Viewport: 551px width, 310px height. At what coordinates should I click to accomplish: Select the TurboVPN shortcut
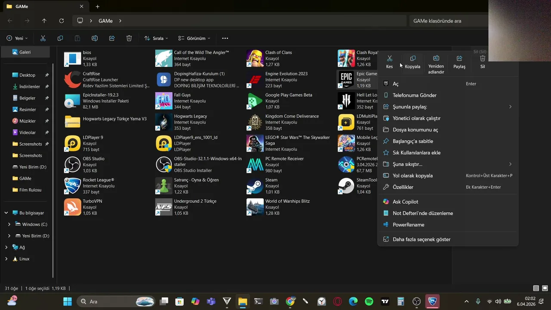pyautogui.click(x=107, y=207)
